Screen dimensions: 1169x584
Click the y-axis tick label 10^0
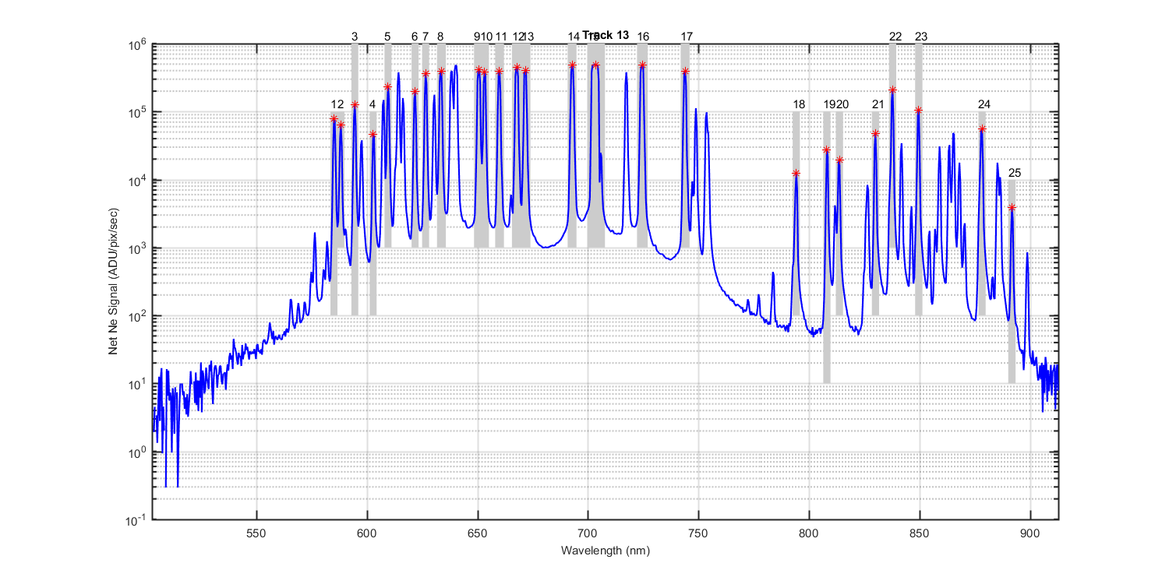139,451
